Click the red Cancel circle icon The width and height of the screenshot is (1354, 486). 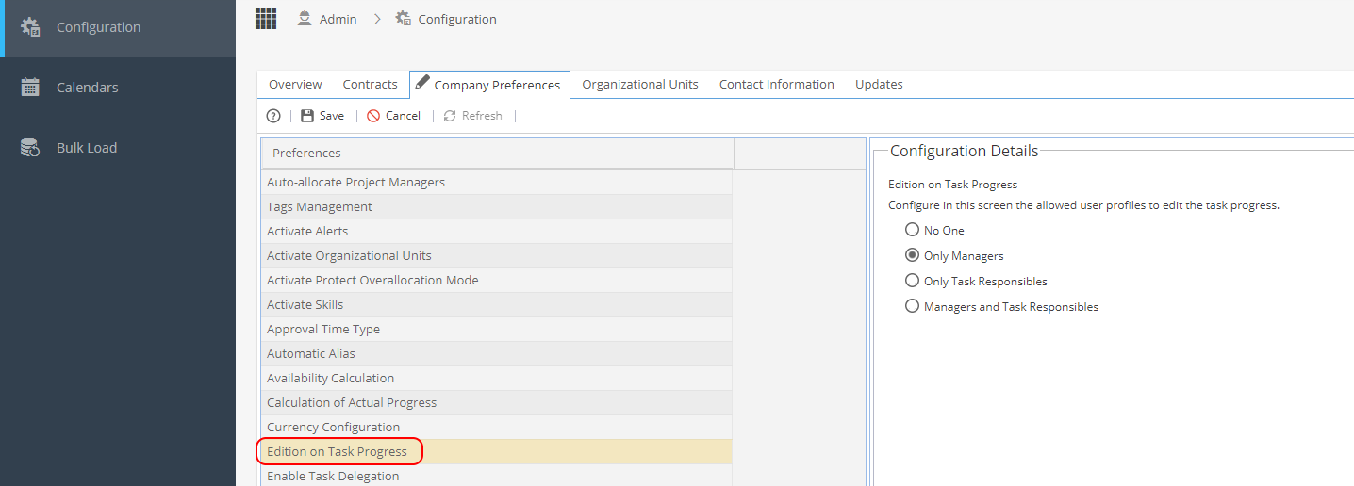point(373,116)
